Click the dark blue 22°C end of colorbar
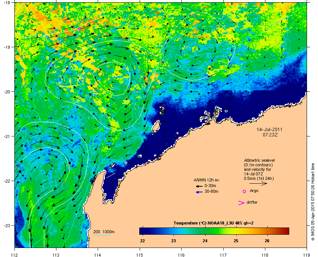 (x=142, y=231)
